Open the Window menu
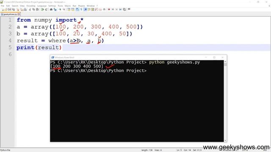The width and height of the screenshot is (271, 152). (x=91, y=6)
